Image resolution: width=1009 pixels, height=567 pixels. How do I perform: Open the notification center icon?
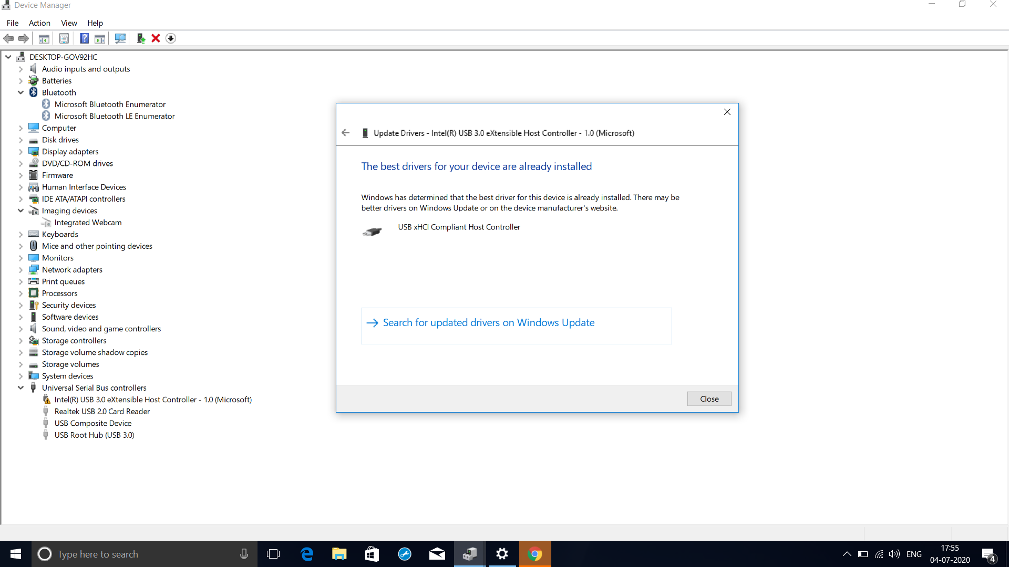[988, 554]
